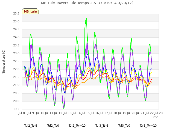
Task: Click the Jul 8 x-axis label
Action: click(22, 113)
